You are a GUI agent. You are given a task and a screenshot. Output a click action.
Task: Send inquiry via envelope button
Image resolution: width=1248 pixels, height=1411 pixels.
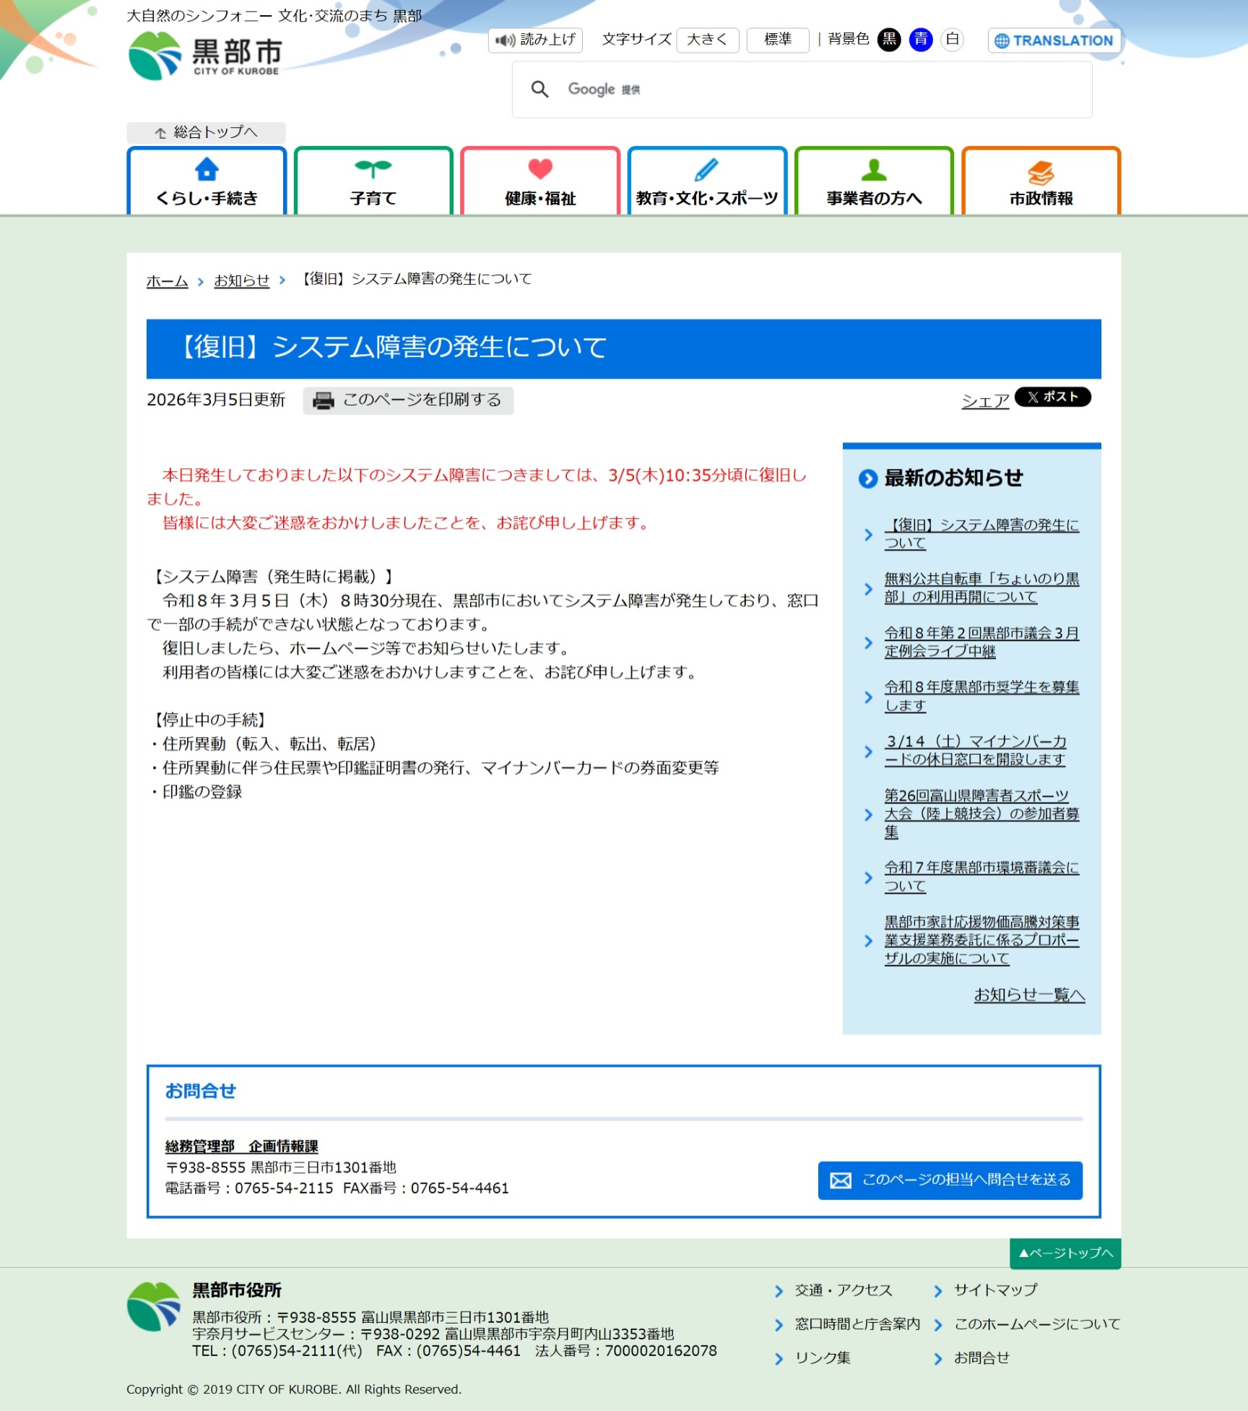coord(950,1180)
